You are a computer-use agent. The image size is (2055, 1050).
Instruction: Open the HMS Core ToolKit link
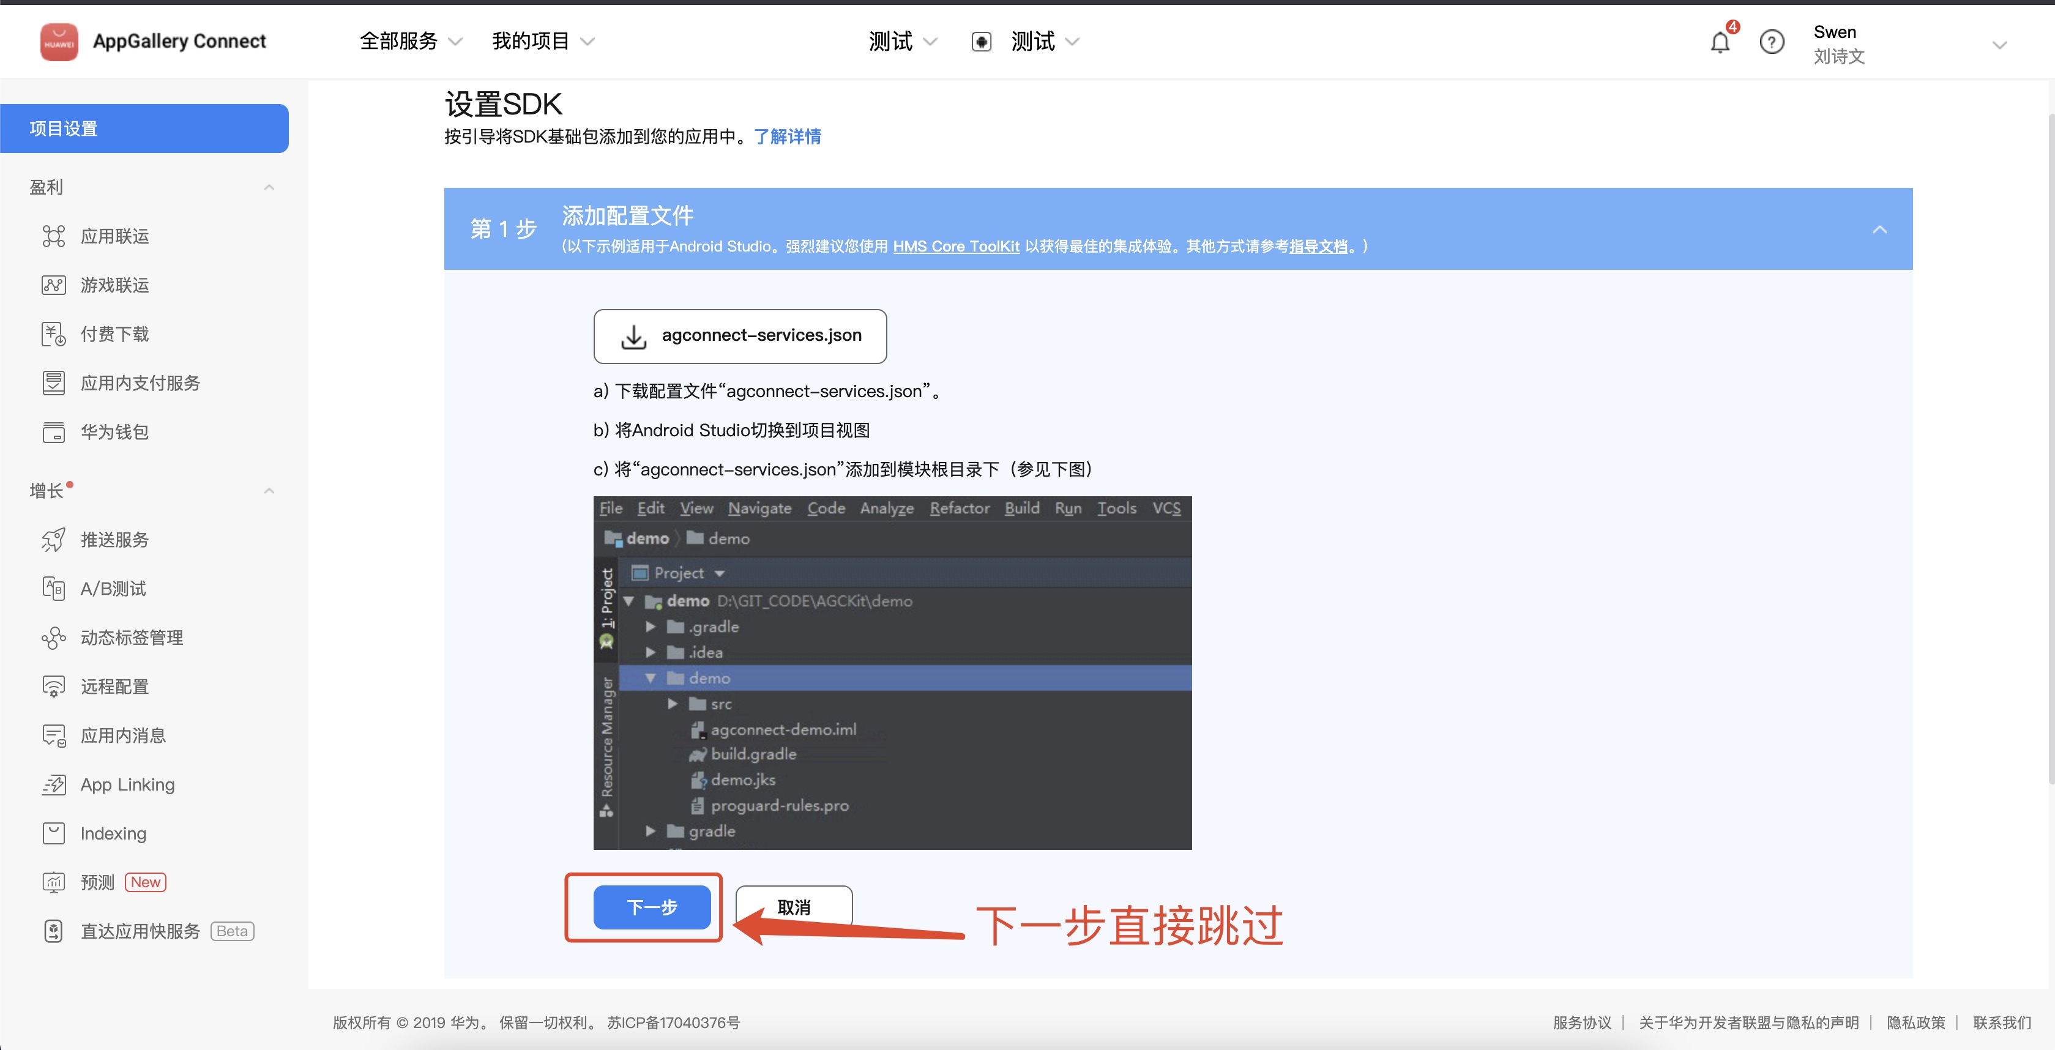[x=956, y=247]
